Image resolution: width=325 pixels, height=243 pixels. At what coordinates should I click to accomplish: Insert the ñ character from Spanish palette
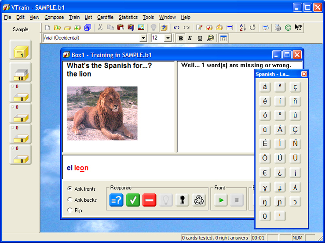tap(295, 101)
